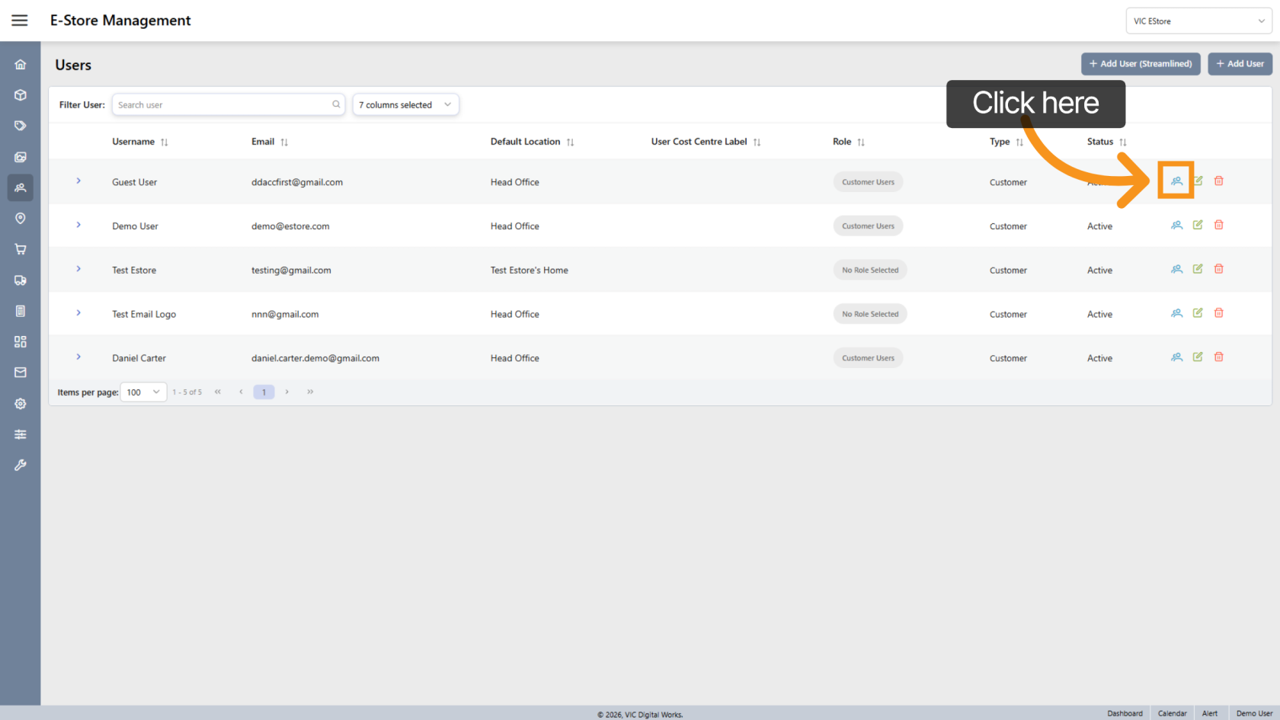The image size is (1280, 720).
Task: Click inside the Search user field
Action: tap(221, 104)
